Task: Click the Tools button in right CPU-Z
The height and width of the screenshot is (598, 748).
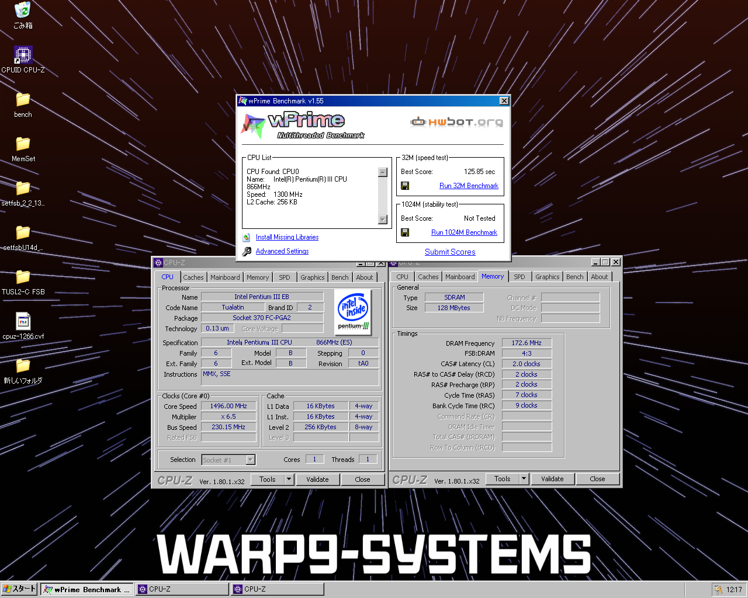Action: pyautogui.click(x=503, y=479)
